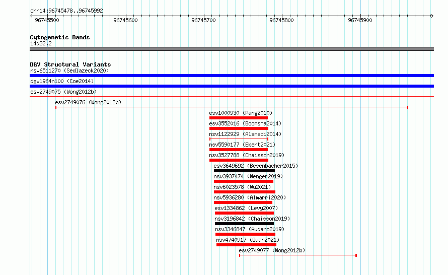
Task: Open the nsv3937474 (Wenger2019) variant label
Action: [248, 176]
